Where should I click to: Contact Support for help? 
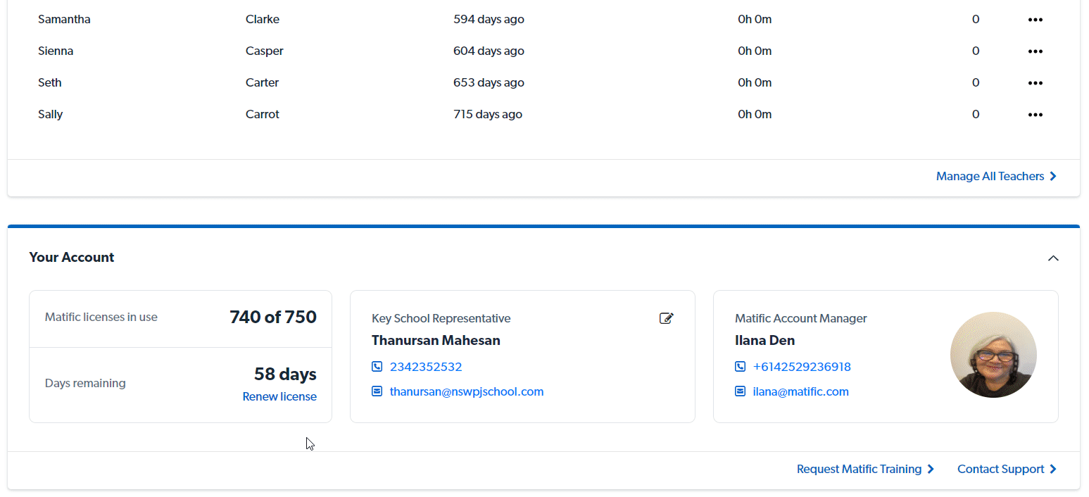click(1000, 469)
